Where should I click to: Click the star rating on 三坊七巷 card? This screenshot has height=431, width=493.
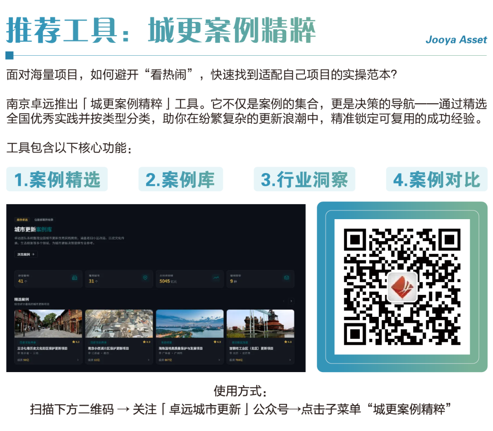(76, 342)
